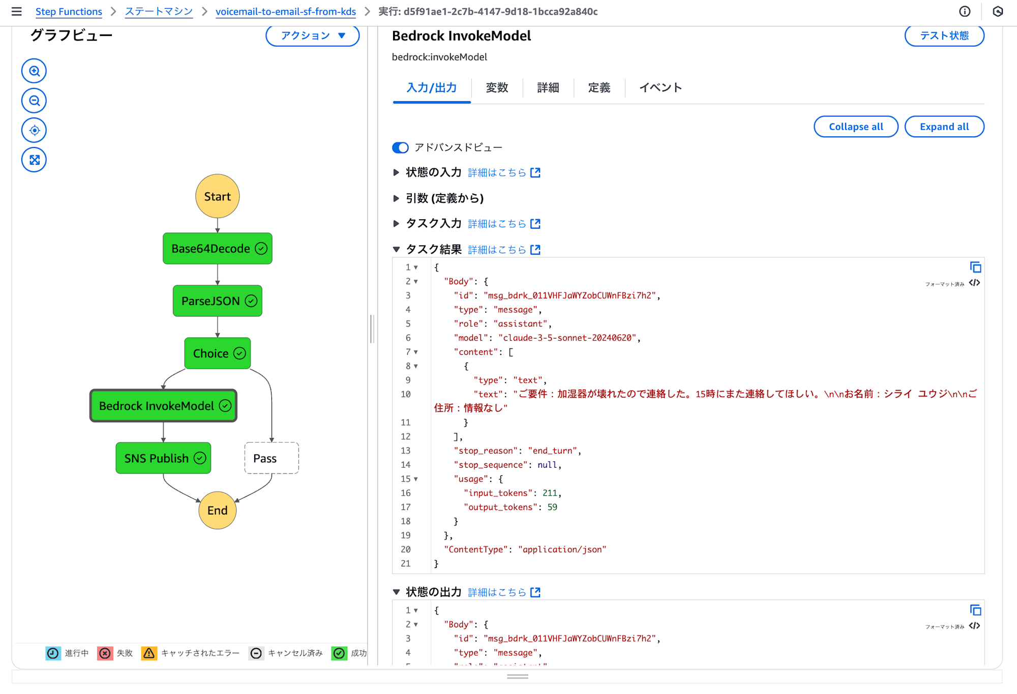This screenshot has width=1017, height=694.
Task: Click the ContentType application/json line
Action: coord(525,550)
